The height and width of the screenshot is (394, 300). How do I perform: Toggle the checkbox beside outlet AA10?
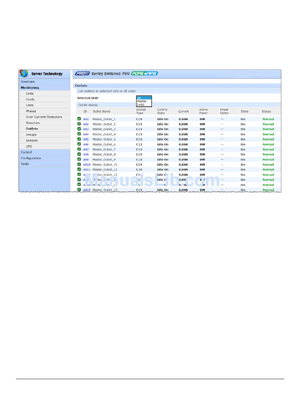79,164
